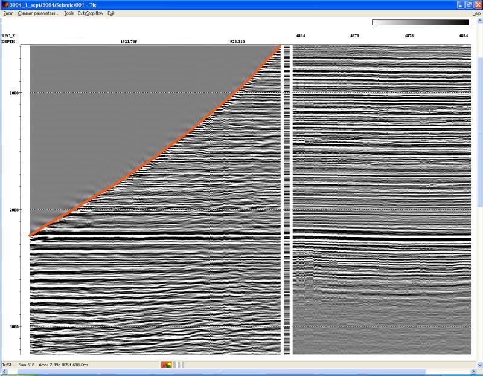This screenshot has width=483, height=376.
Task: Click the 4884 trace header value
Action: click(x=463, y=36)
